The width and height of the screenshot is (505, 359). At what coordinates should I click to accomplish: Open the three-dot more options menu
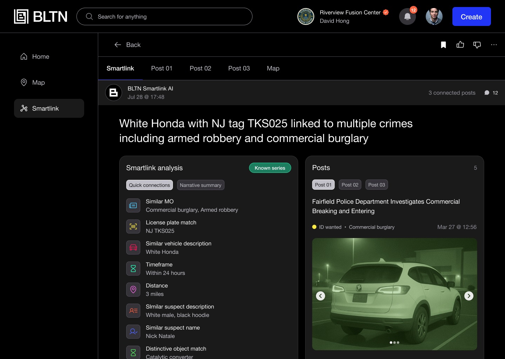pos(494,45)
